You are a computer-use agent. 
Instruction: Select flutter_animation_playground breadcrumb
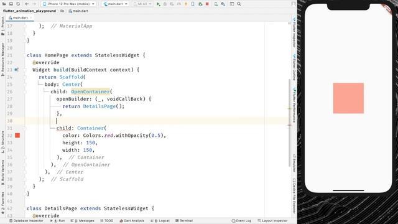(x=29, y=11)
